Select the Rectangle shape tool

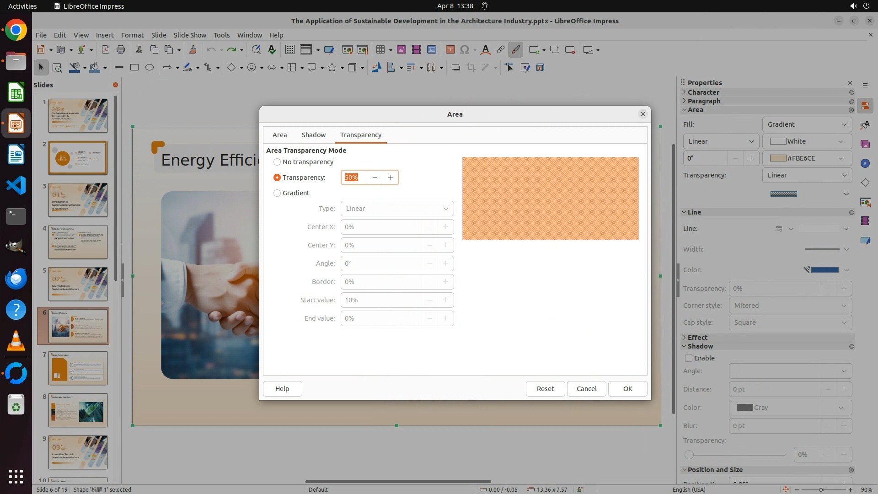point(134,68)
